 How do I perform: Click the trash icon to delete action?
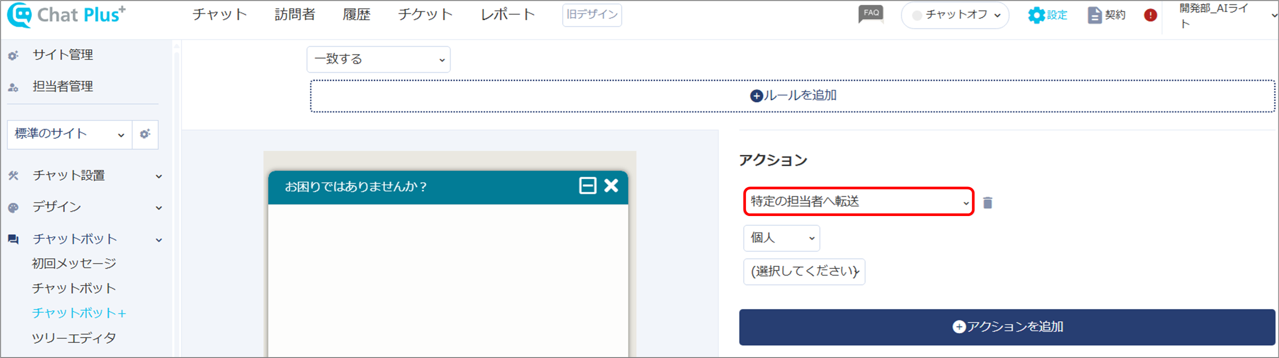(988, 202)
